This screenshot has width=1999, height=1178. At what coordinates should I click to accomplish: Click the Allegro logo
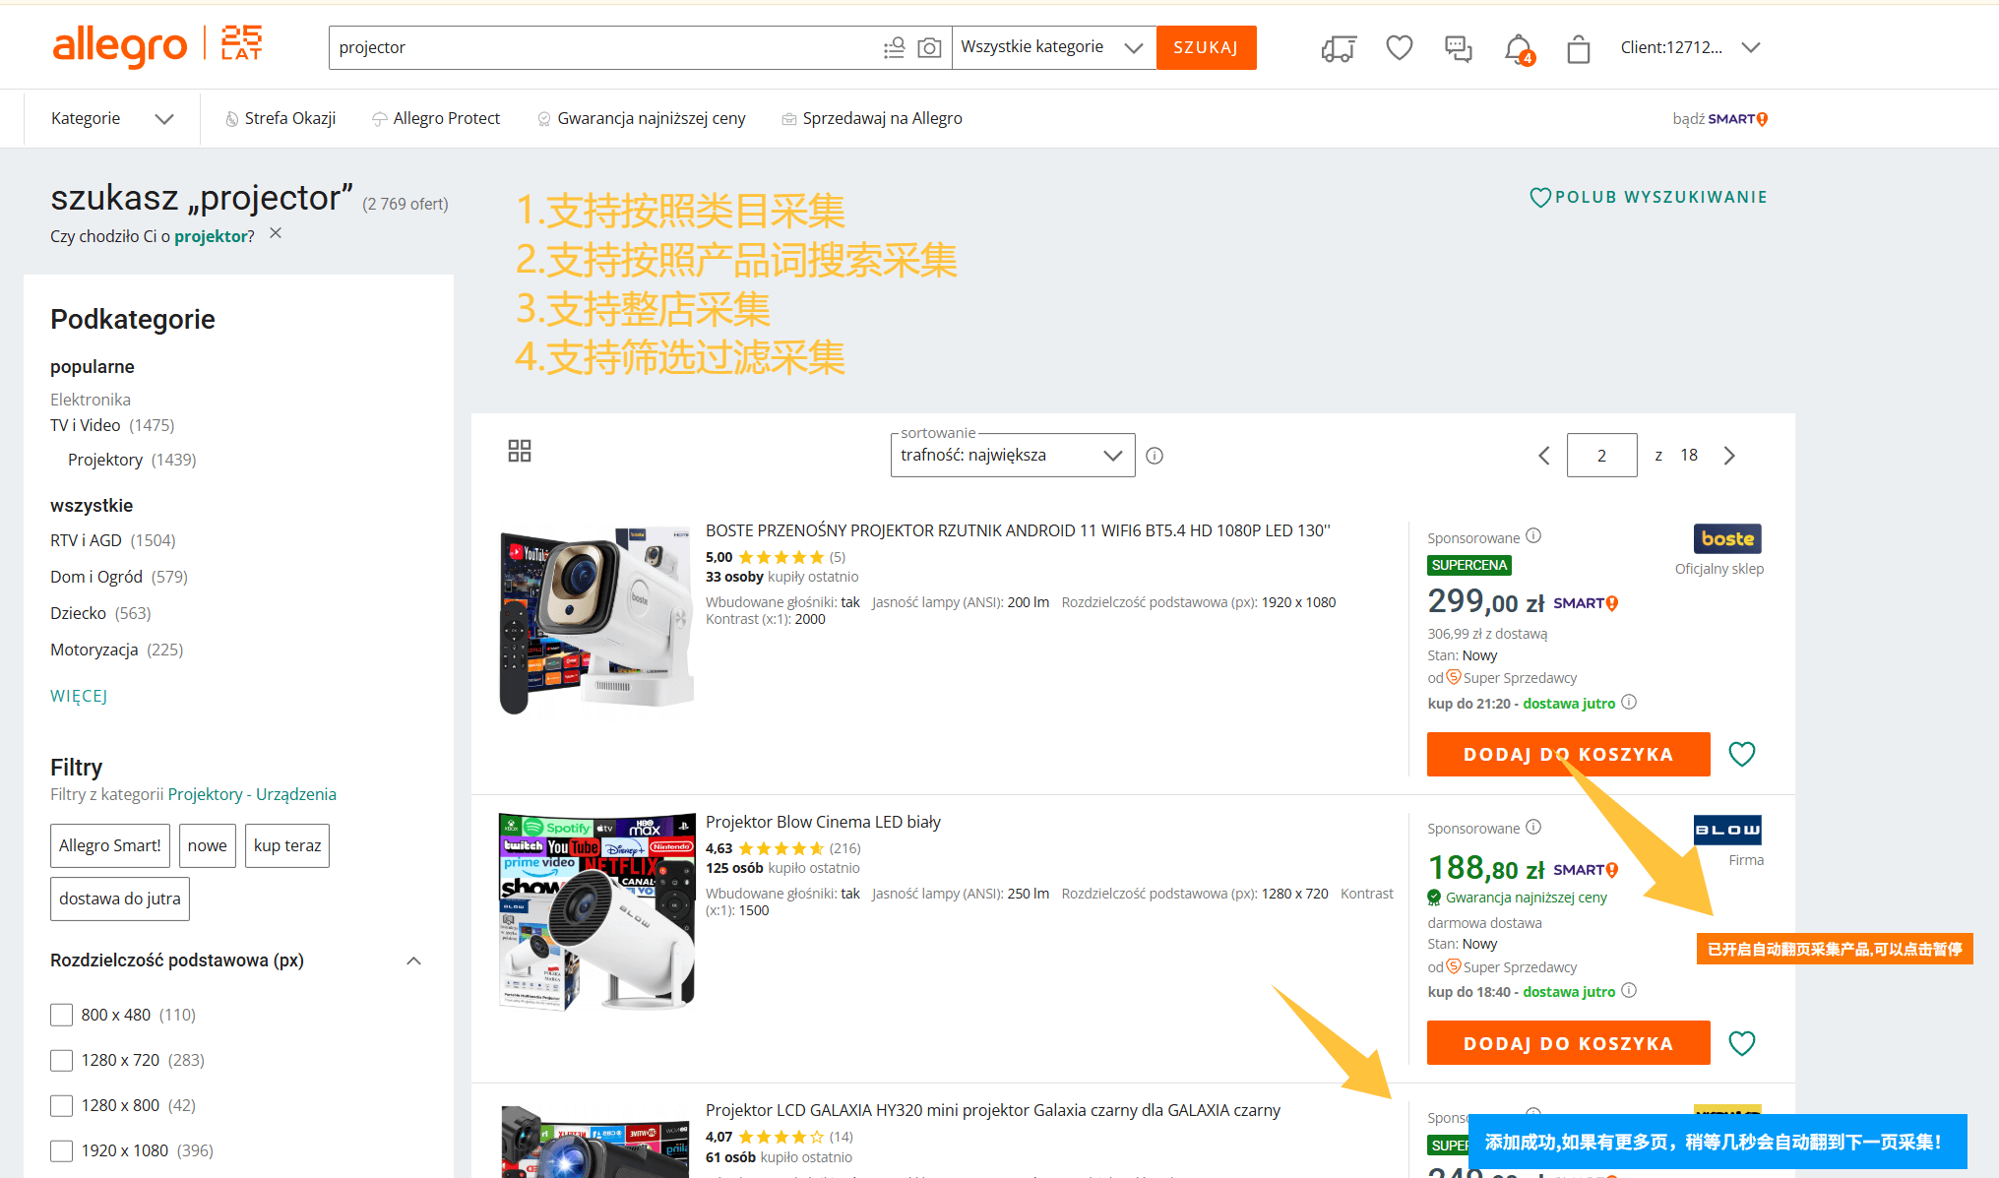[x=119, y=46]
